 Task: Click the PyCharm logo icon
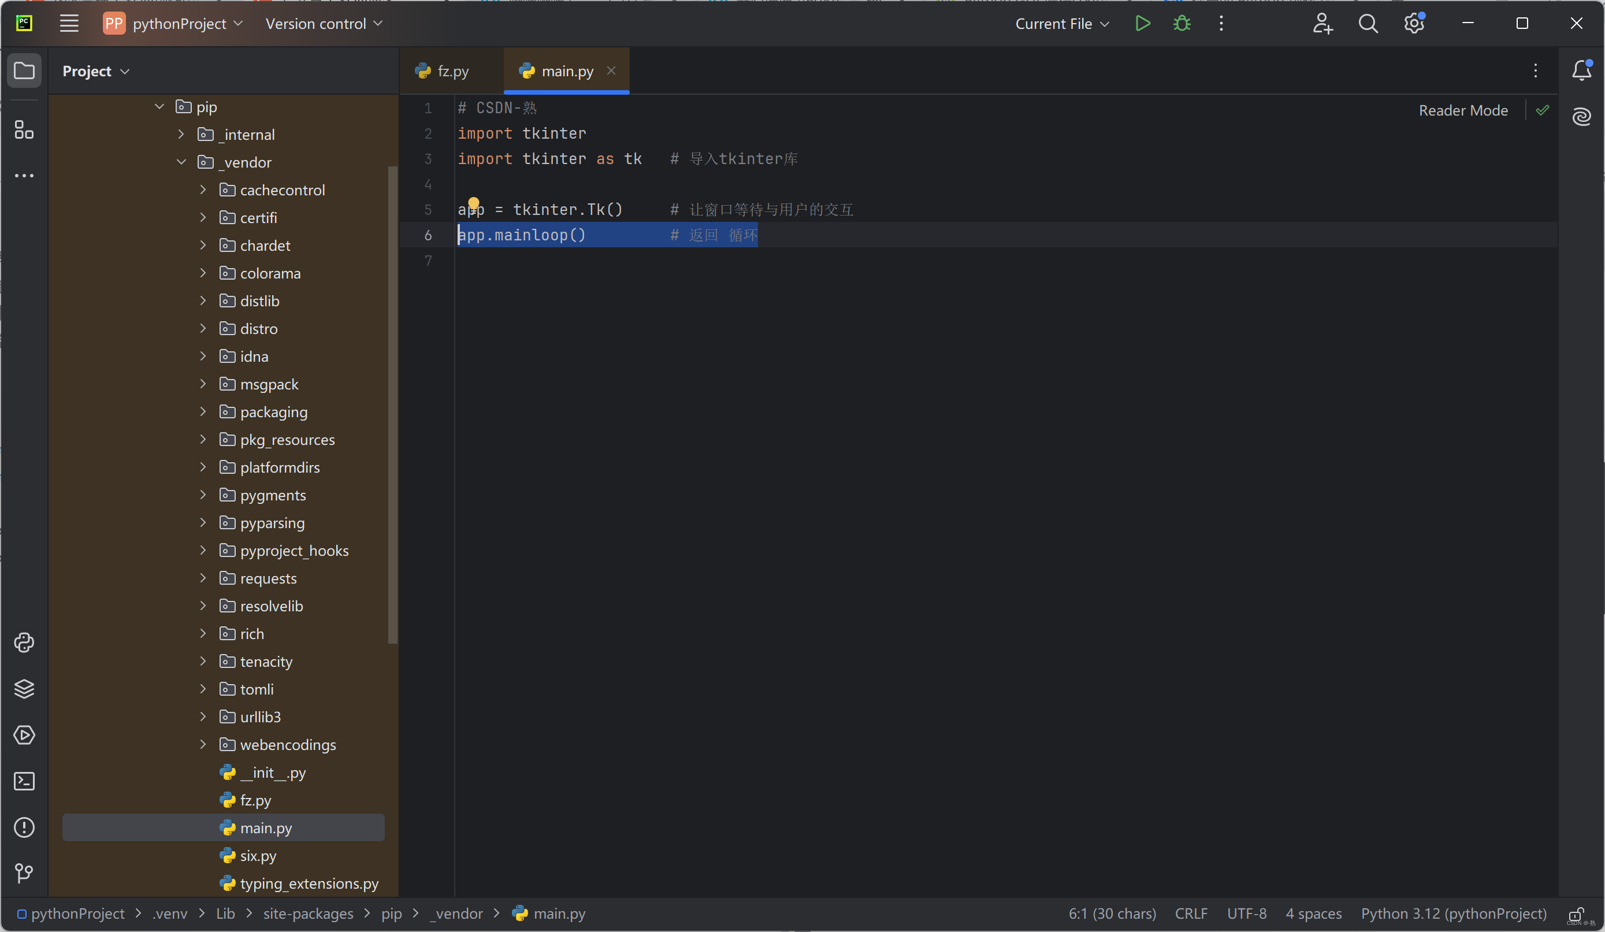coord(24,24)
